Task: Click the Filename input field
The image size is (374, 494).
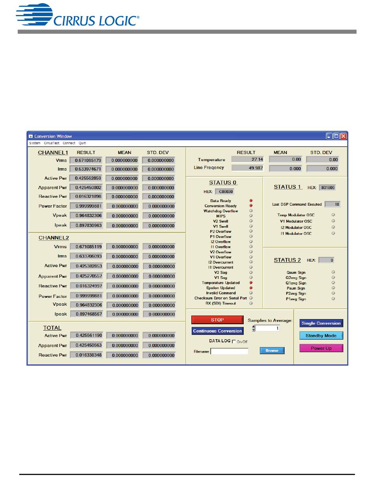Action: coord(230,351)
